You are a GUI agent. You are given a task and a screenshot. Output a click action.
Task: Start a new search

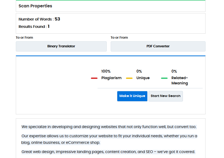coord(165,96)
